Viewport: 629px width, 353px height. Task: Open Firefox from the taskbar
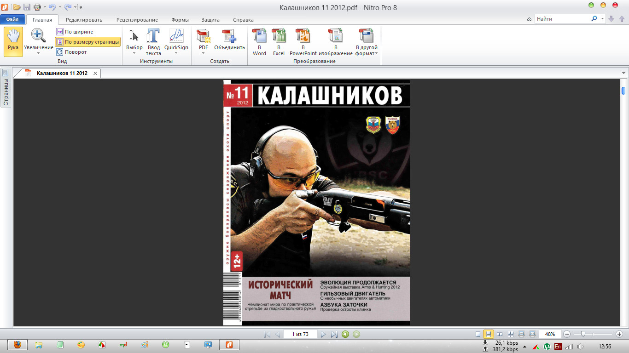pyautogui.click(x=17, y=345)
